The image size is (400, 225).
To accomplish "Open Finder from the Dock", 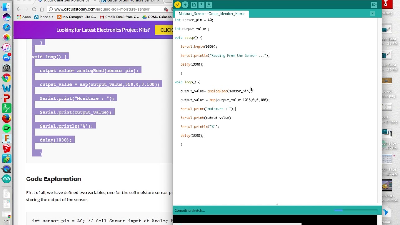I will point(7,7).
